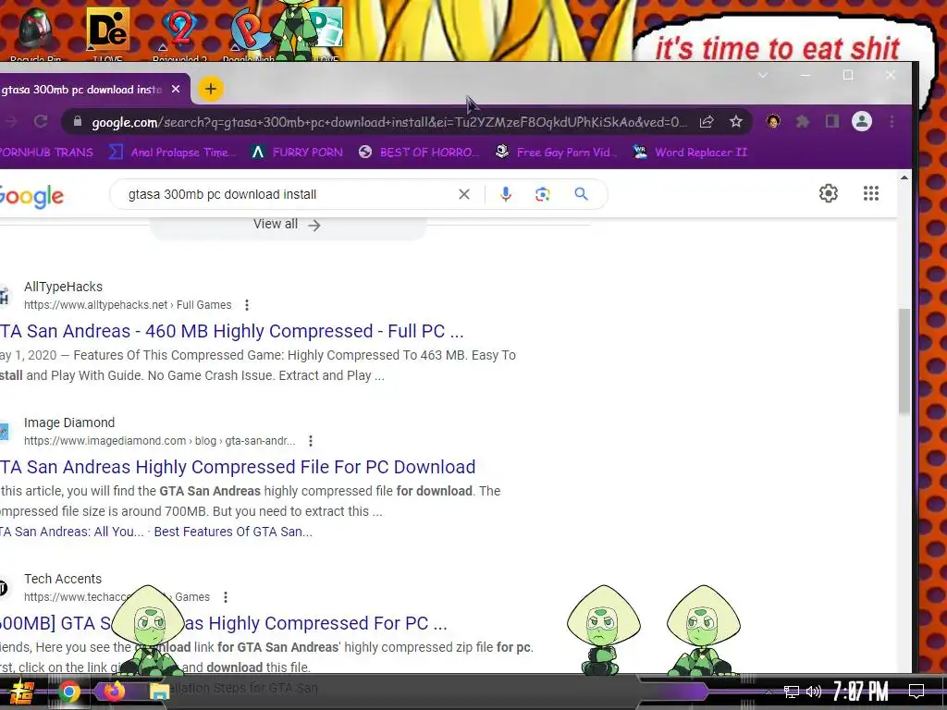The image size is (947, 710).
Task: Open the Chrome three-dot menu
Action: [892, 122]
